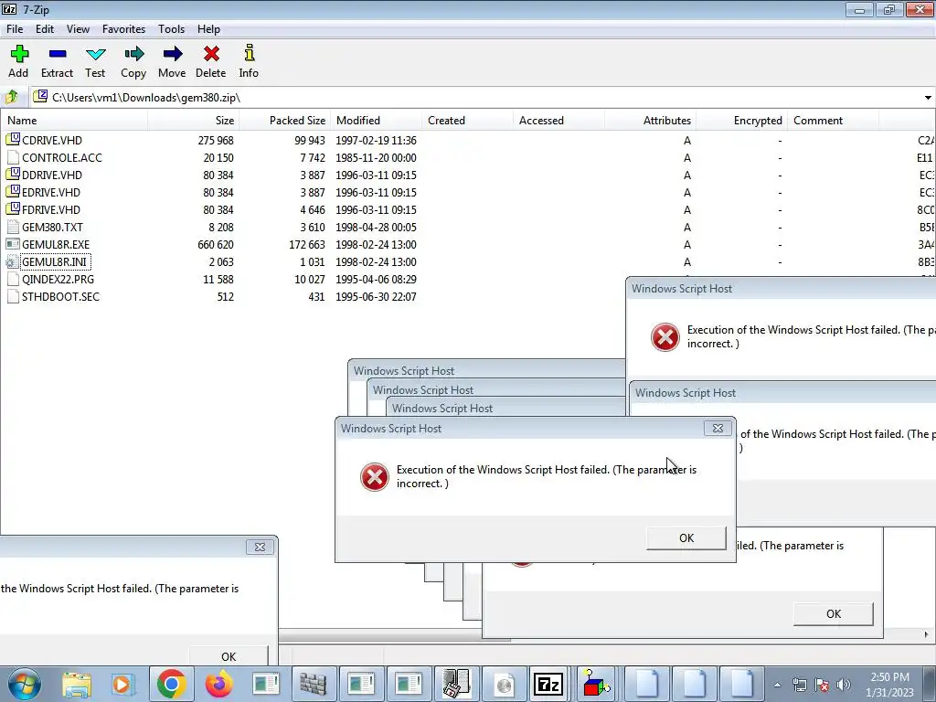
Task: Click the zip archive icon in address bar
Action: pyautogui.click(x=40, y=96)
